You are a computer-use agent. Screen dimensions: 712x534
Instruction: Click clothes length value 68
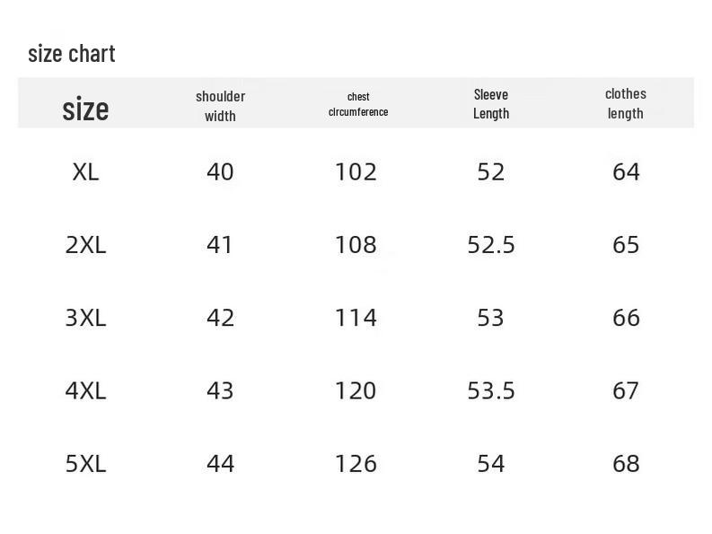626,463
